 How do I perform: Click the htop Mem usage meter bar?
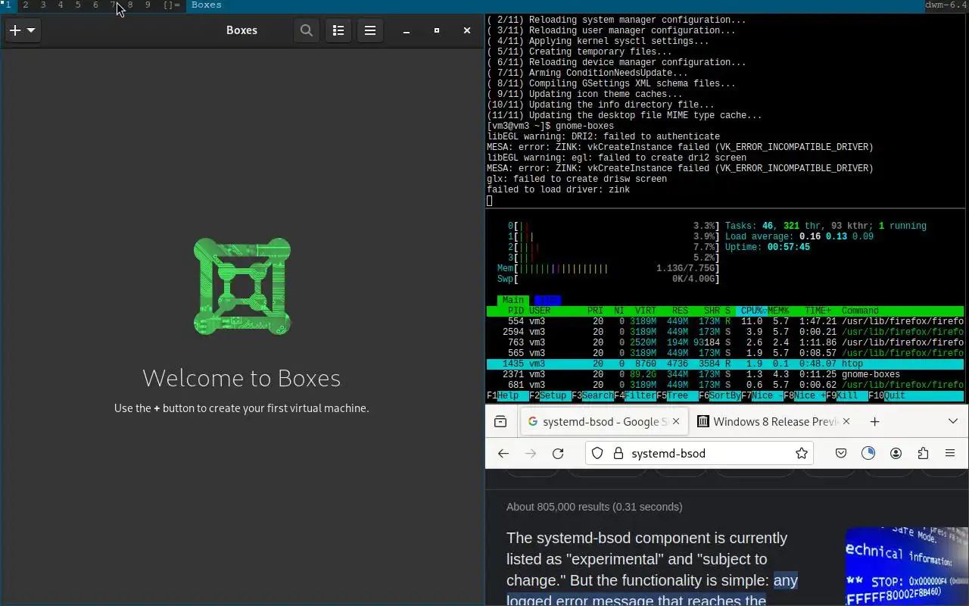[x=608, y=268]
